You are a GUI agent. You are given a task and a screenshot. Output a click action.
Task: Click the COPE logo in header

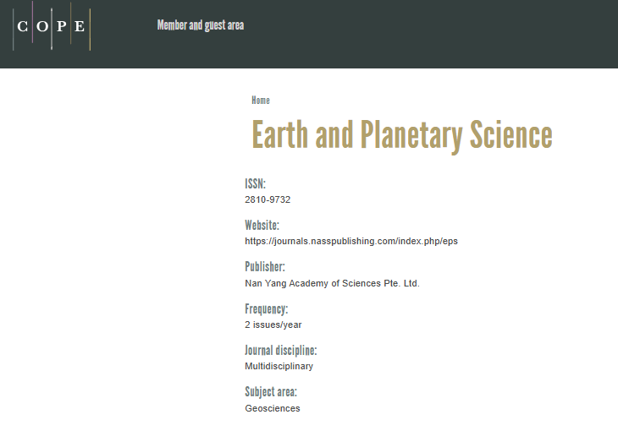[x=52, y=26]
